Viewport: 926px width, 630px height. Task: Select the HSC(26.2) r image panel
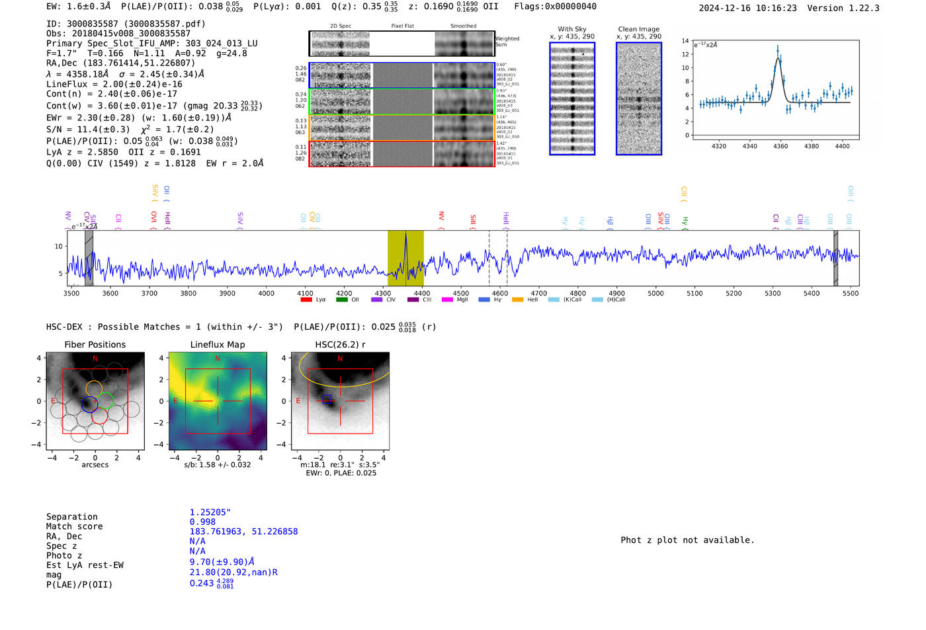(x=340, y=401)
